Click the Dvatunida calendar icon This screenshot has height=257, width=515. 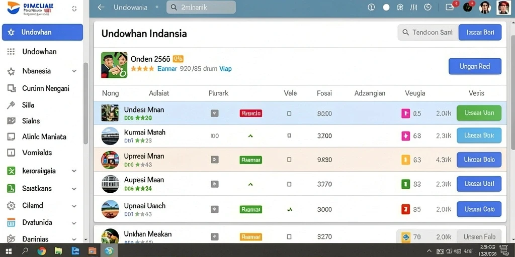[x=11, y=222]
